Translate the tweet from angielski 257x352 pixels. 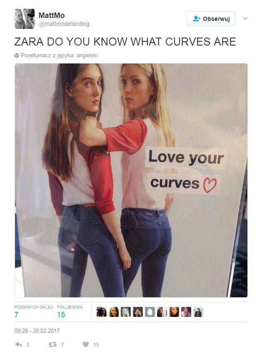coord(59,55)
